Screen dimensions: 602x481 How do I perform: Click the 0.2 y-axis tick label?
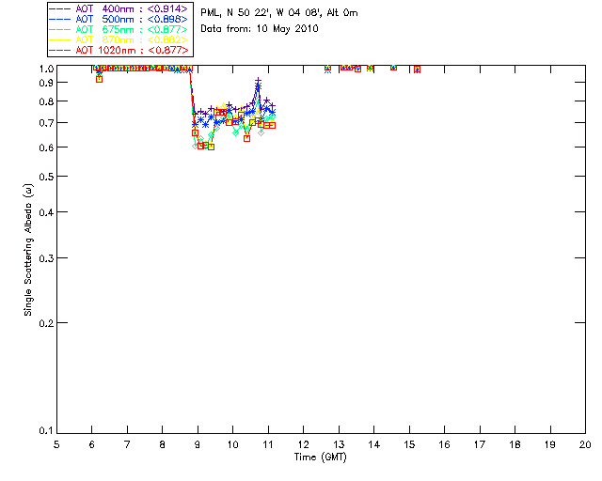click(x=46, y=323)
